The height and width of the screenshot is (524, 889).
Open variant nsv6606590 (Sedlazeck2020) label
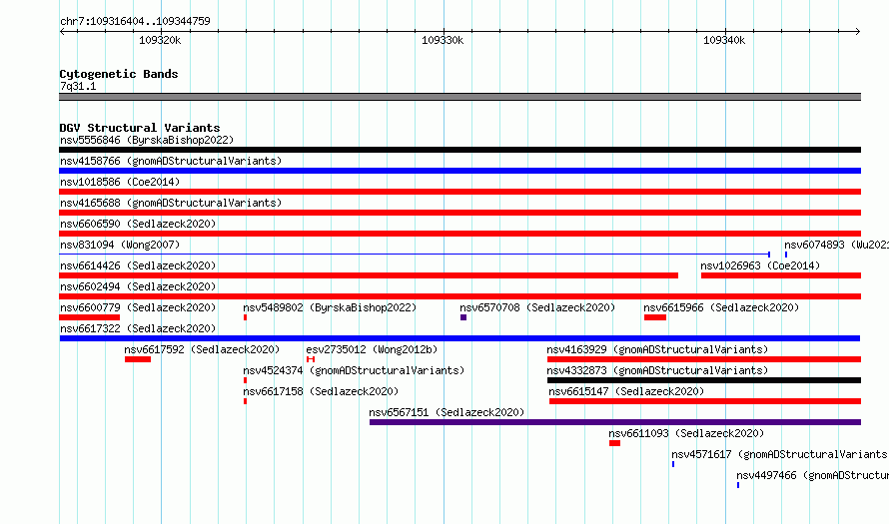[x=138, y=224]
